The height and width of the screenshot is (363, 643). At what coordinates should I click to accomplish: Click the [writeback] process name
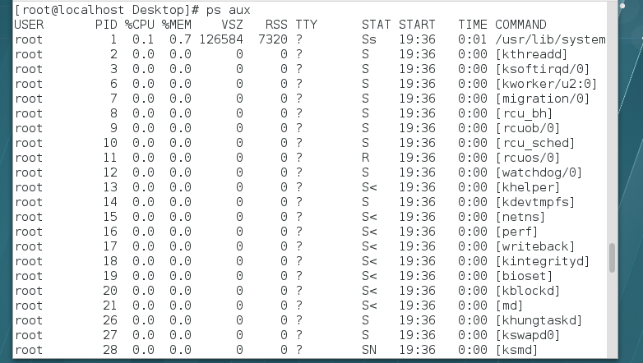[535, 246]
